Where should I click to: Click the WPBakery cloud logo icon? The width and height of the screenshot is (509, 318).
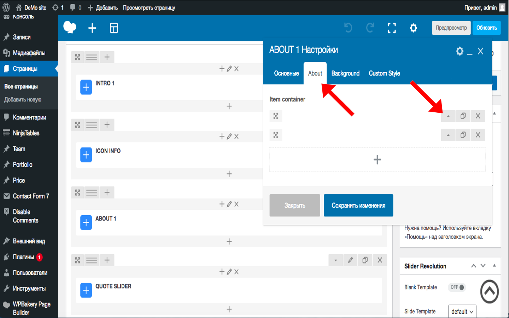tap(70, 28)
